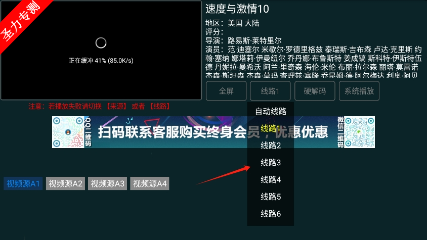Click the buffering spinner circle
The width and height of the screenshot is (427, 240).
tap(101, 43)
